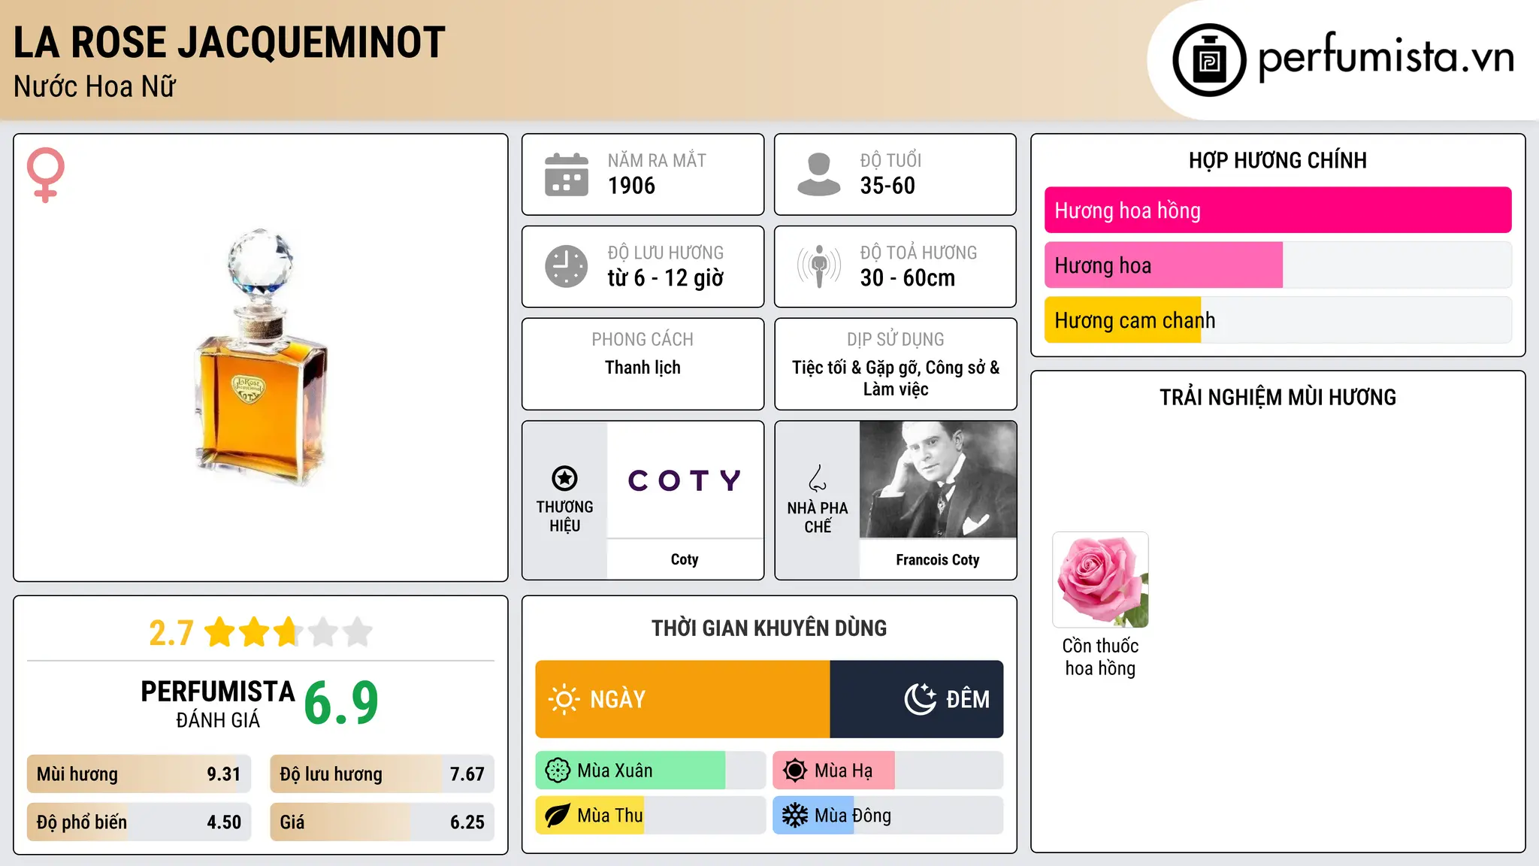Image resolution: width=1539 pixels, height=866 pixels.
Task: Click the perfumista.vn site name
Action: [x=1386, y=58]
